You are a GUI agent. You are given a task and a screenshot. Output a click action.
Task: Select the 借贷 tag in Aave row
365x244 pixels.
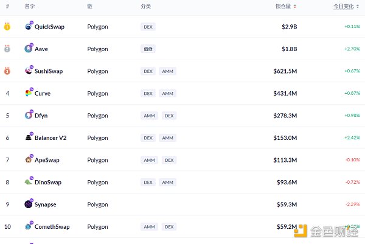(x=148, y=49)
